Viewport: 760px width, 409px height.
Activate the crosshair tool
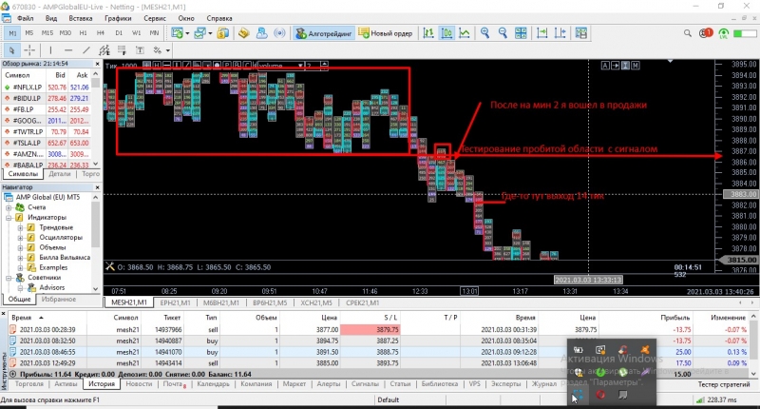pyautogui.click(x=29, y=50)
